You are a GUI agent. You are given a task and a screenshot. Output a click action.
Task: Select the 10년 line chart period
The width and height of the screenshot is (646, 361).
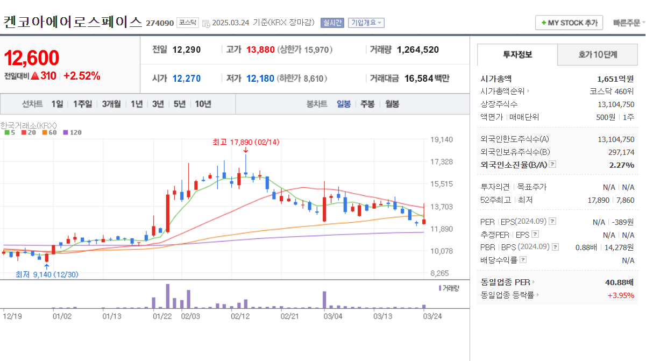tap(203, 104)
